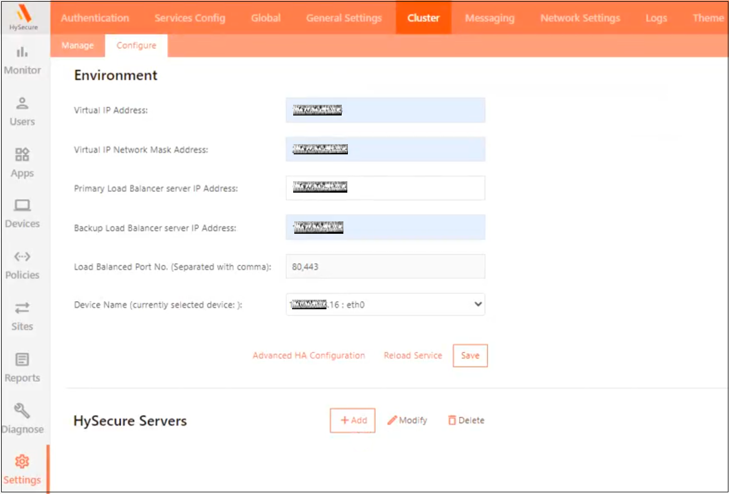This screenshot has width=729, height=494.
Task: Click Delete in HySecure Servers
Action: pos(466,420)
